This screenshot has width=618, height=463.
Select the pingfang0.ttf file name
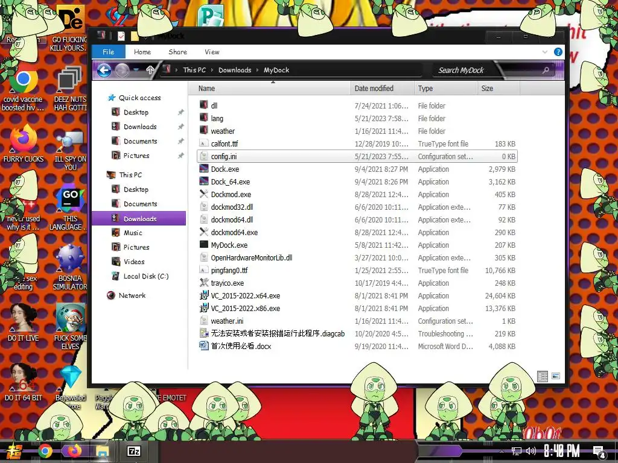[229, 270]
